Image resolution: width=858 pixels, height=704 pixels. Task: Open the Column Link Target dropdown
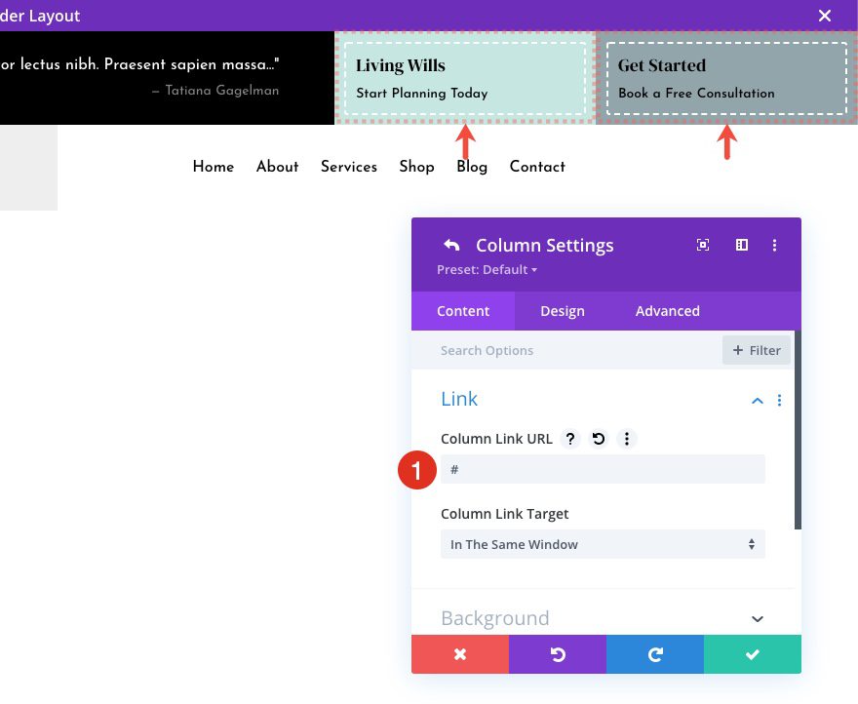(602, 544)
